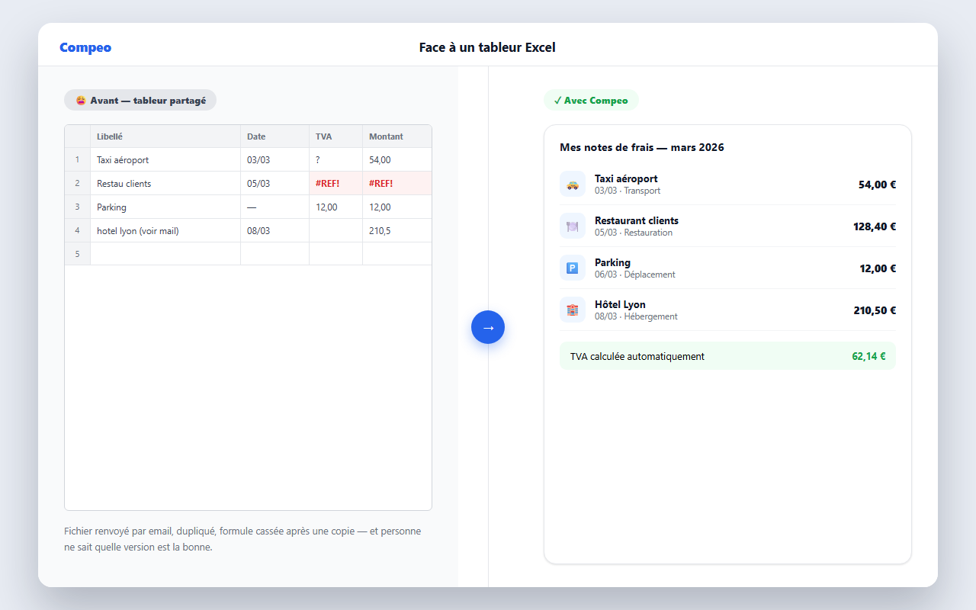
Task: Click the Montant column header
Action: [397, 136]
